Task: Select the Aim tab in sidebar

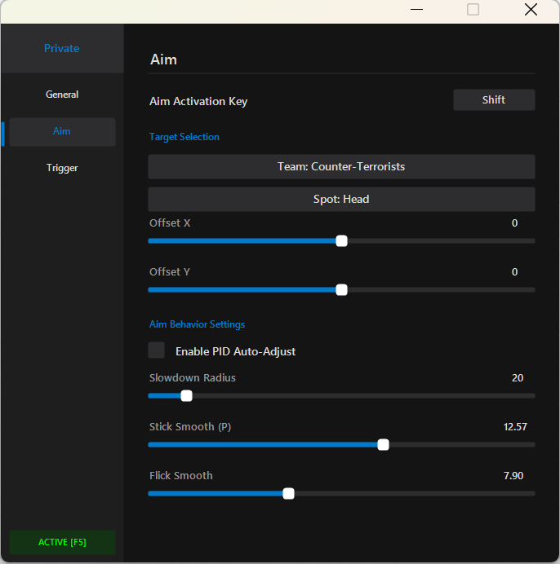Action: pos(62,131)
